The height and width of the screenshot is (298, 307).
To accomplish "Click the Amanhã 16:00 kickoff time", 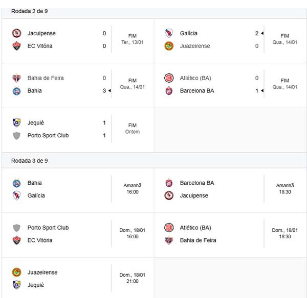I will pyautogui.click(x=133, y=189).
